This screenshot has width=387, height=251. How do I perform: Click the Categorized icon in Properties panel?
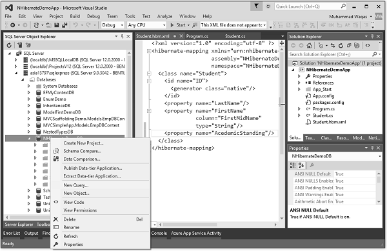click(x=293, y=165)
